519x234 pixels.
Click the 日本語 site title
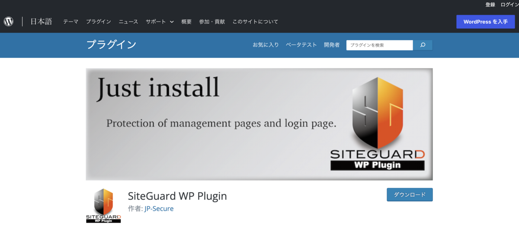pos(41,22)
